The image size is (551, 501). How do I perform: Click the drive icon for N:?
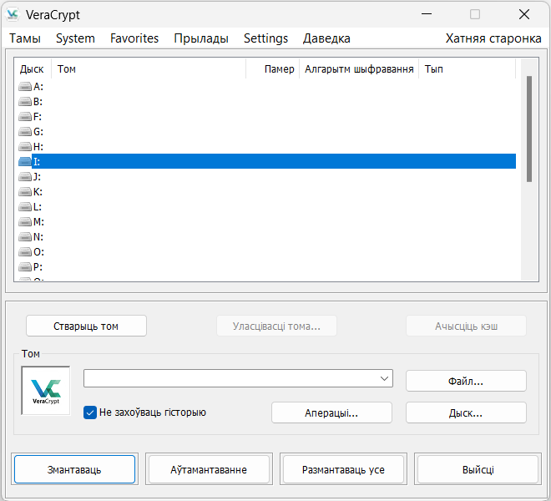coord(25,237)
